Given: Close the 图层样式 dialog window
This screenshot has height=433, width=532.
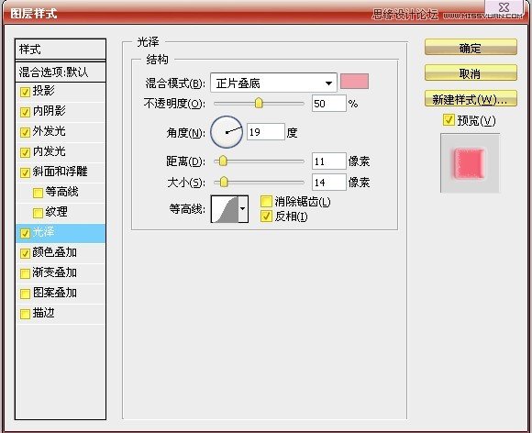Looking at the screenshot, I should click(x=504, y=7).
